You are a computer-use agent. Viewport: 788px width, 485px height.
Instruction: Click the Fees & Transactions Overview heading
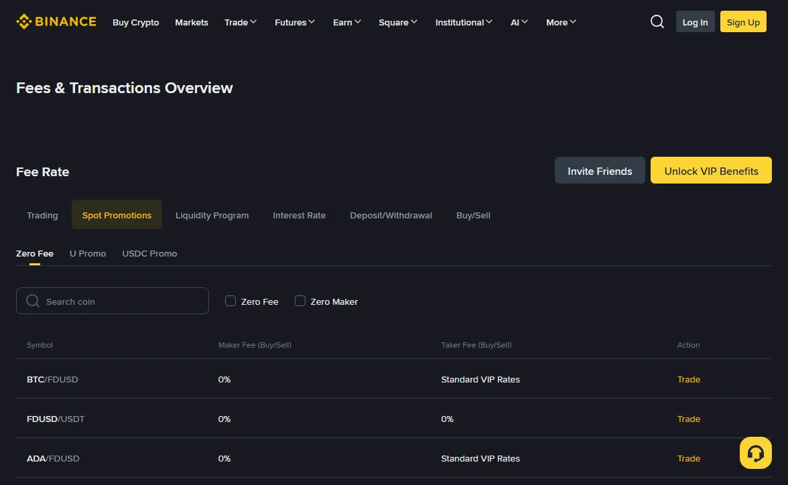pyautogui.click(x=125, y=88)
